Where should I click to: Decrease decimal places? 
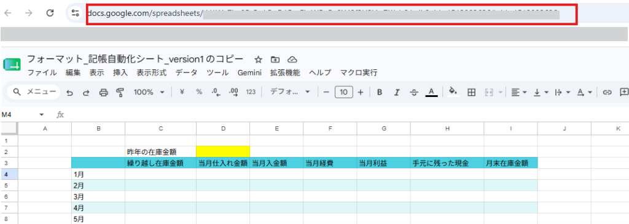coord(216,92)
